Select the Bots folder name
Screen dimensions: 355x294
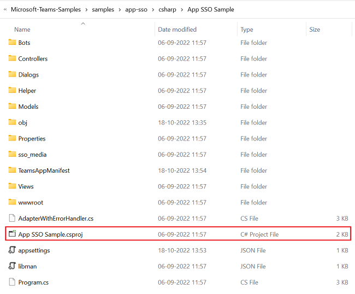24,43
